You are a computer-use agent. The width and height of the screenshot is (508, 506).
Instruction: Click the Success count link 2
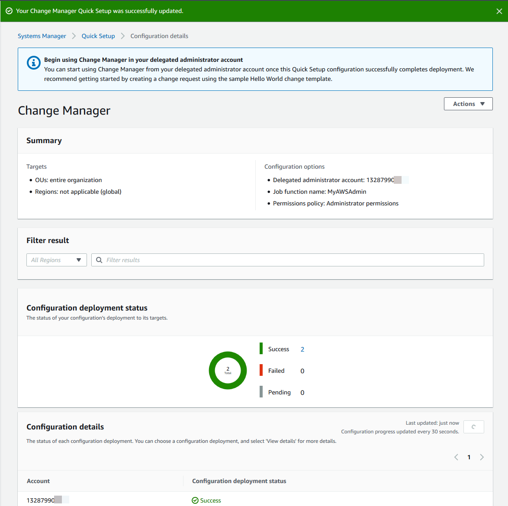point(302,349)
